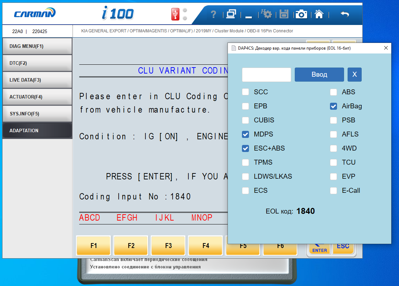Enable the E-Call checkbox

[333, 190]
